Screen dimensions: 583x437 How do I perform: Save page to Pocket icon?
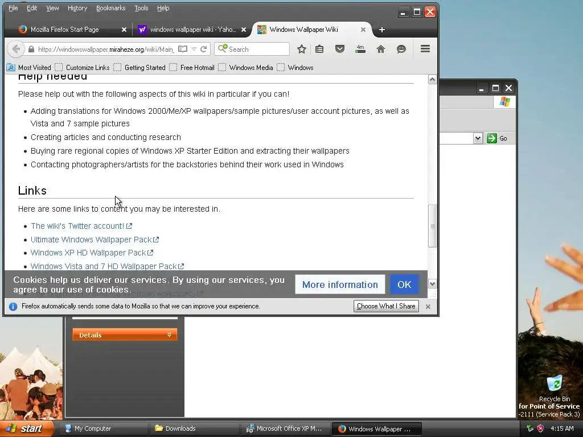(340, 49)
